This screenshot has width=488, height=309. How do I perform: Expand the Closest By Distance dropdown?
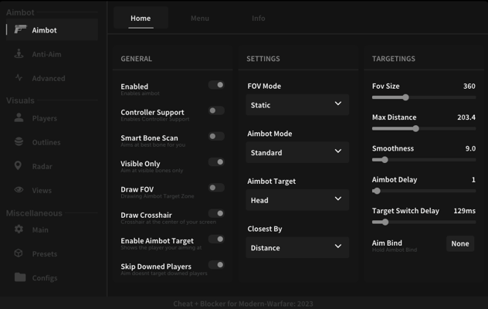297,247
